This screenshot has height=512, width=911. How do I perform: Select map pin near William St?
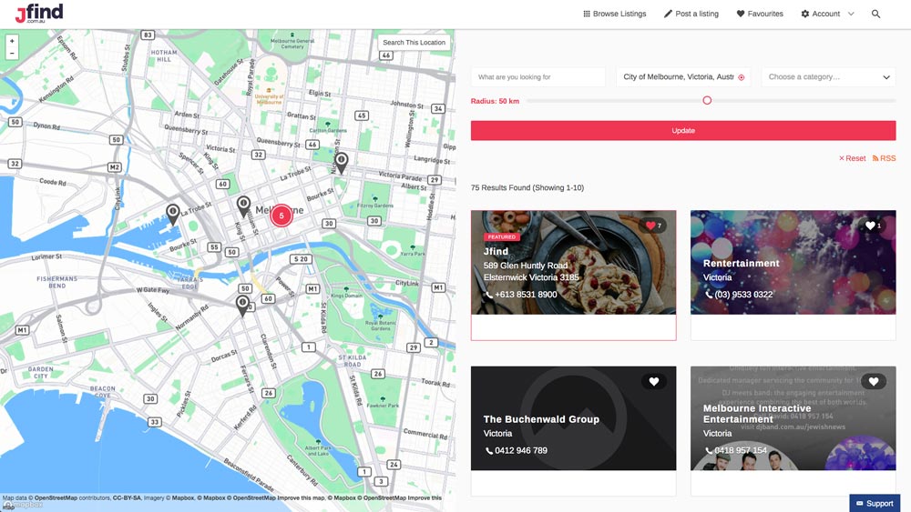243,206
